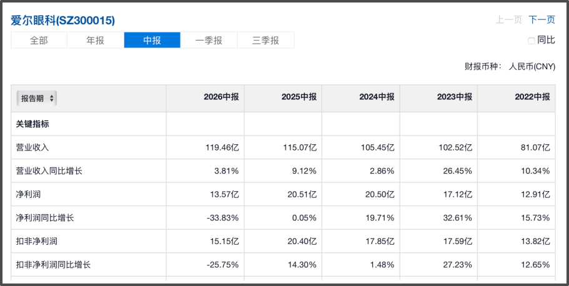Screen dimensions: 569x286
Task: Switch to the 年报 tab
Action: pos(96,41)
